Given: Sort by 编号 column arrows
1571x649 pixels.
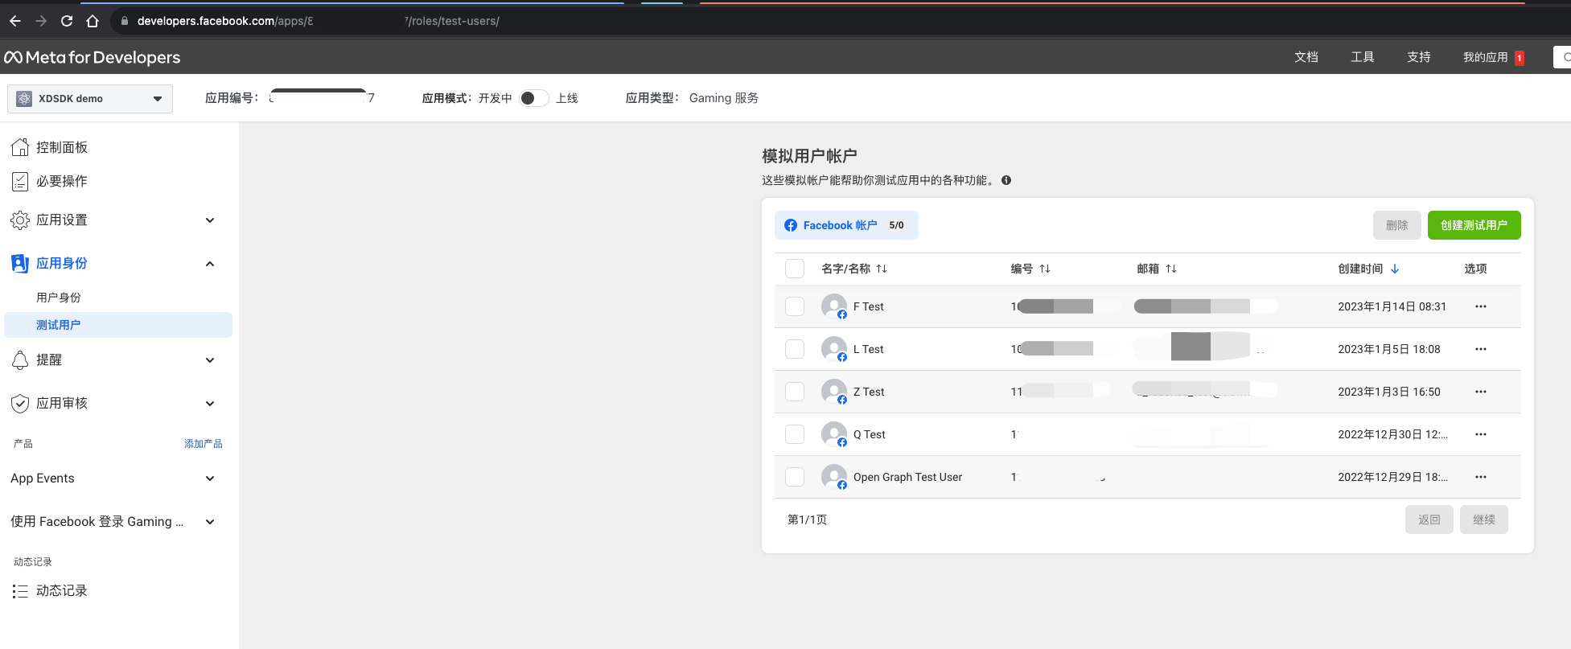Looking at the screenshot, I should click(1045, 269).
